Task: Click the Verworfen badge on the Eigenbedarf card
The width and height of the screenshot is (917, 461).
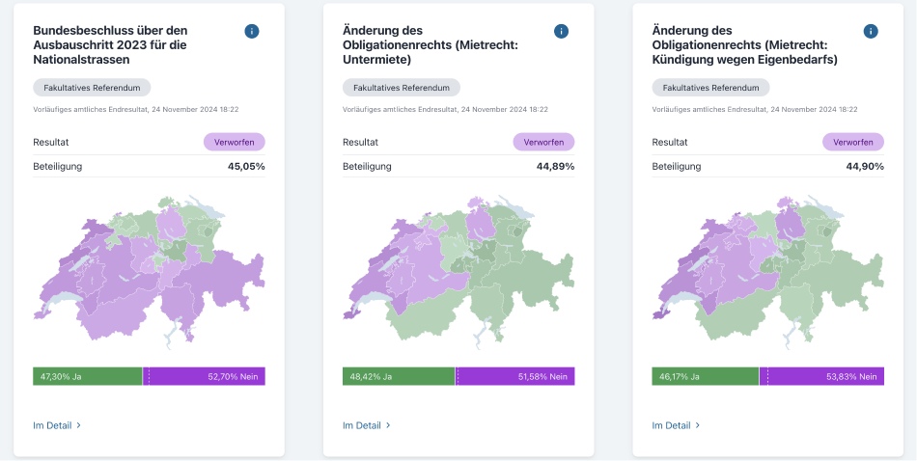Action: click(x=853, y=142)
